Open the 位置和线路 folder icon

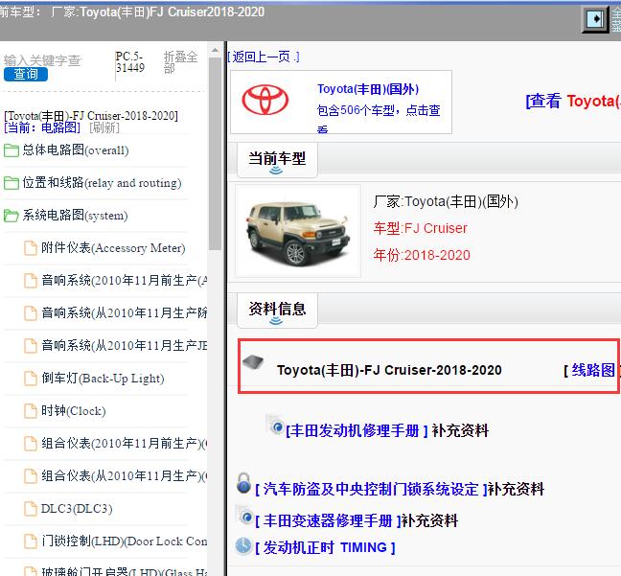(11, 183)
